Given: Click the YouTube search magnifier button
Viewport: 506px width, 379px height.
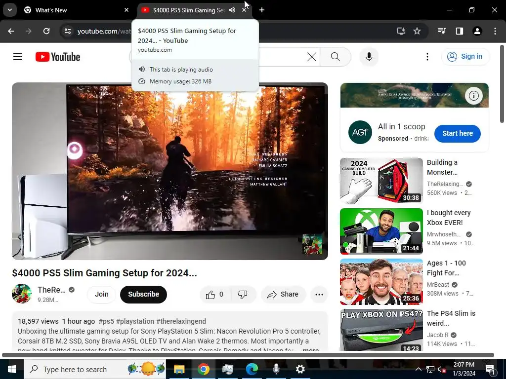Looking at the screenshot, I should (336, 57).
